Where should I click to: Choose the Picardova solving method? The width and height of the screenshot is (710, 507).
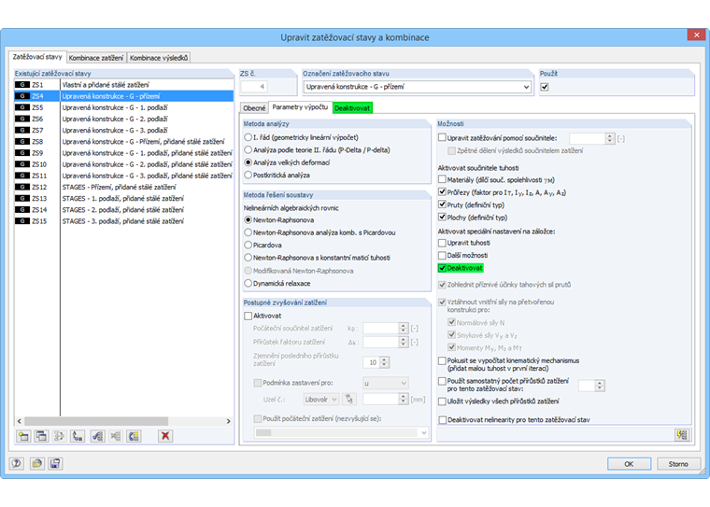248,245
